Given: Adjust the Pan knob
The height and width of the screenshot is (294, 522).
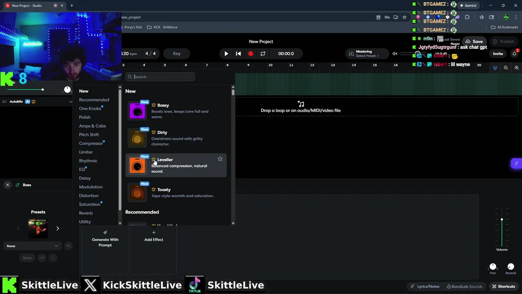Looking at the screenshot, I should click(x=493, y=267).
